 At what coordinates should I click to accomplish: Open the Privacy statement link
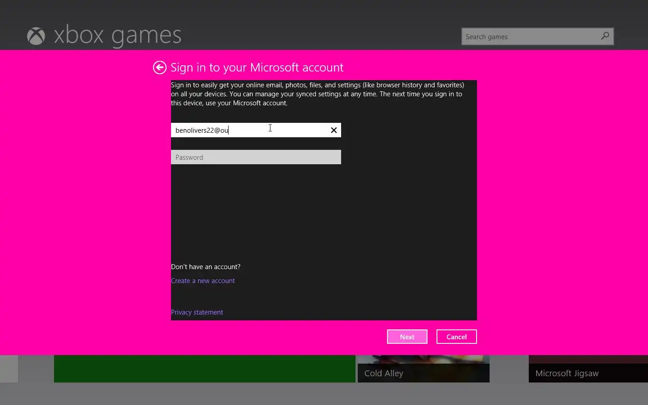coord(197,312)
